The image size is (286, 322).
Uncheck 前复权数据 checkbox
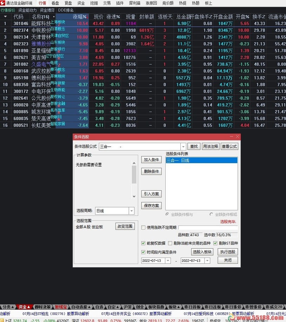[143, 243]
